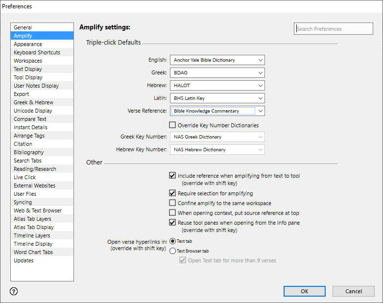The image size is (383, 303).
Task: Go to Greek & Hebrew preferences
Action: (33, 102)
